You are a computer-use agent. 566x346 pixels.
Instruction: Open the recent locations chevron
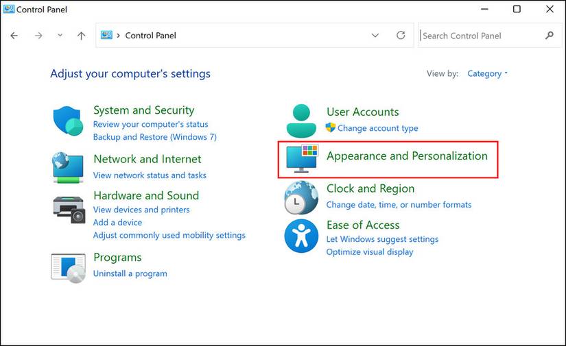(x=60, y=36)
